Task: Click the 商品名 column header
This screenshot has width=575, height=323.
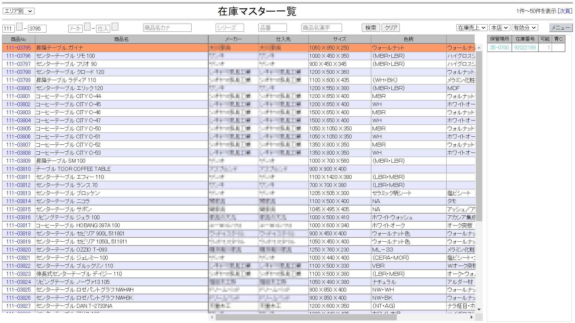Action: (x=121, y=39)
